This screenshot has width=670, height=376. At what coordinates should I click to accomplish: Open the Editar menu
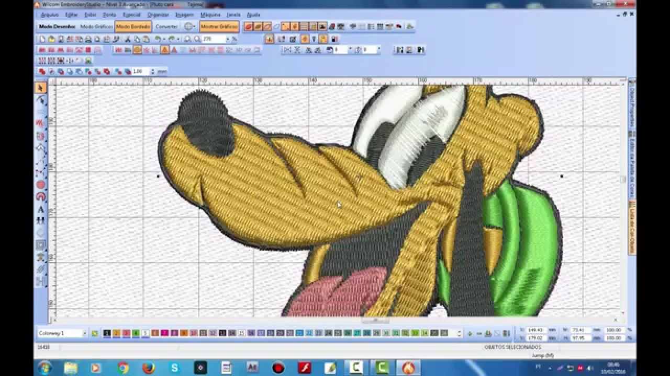click(x=71, y=15)
